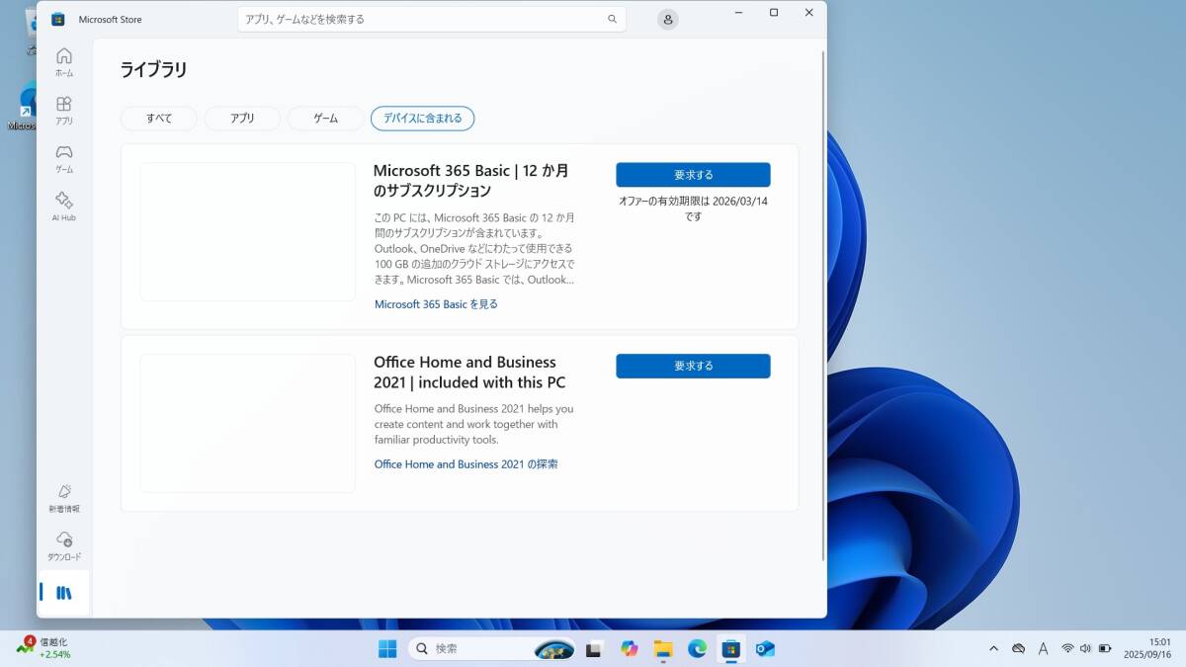Open Outlook from the taskbar
Screen dimensions: 1186x667
(x=765, y=648)
